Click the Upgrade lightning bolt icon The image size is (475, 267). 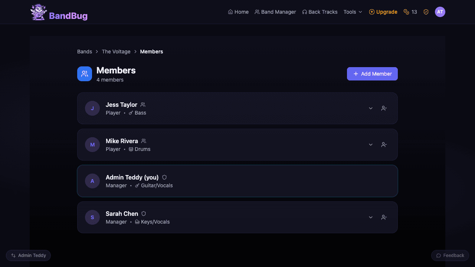tap(371, 11)
